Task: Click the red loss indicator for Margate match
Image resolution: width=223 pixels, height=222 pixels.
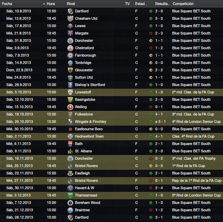Action: click(151, 33)
